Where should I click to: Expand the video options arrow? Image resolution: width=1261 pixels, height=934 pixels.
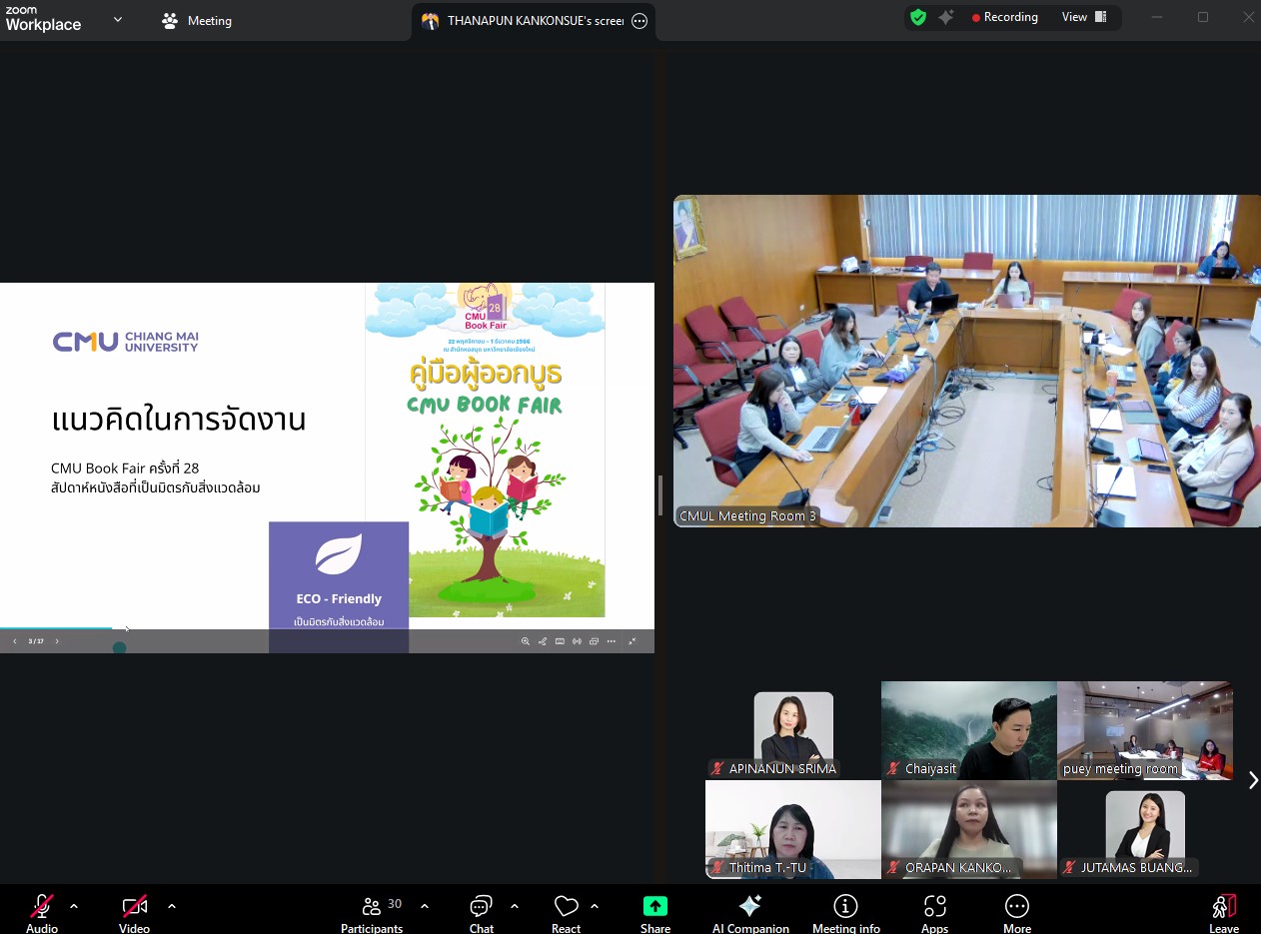coord(172,906)
